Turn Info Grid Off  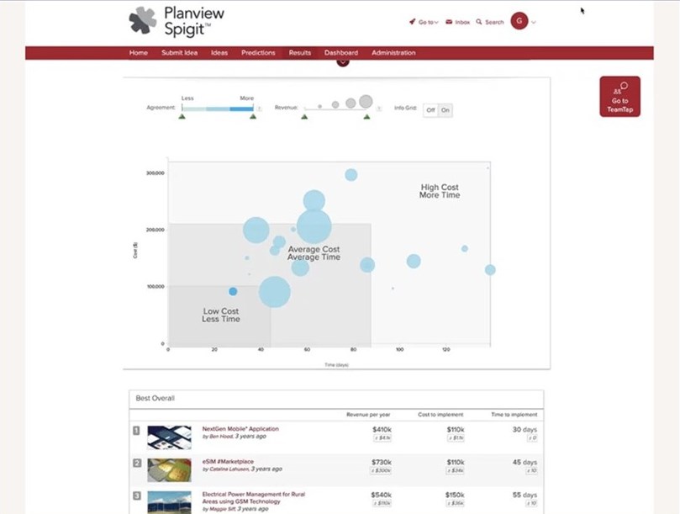(x=430, y=110)
